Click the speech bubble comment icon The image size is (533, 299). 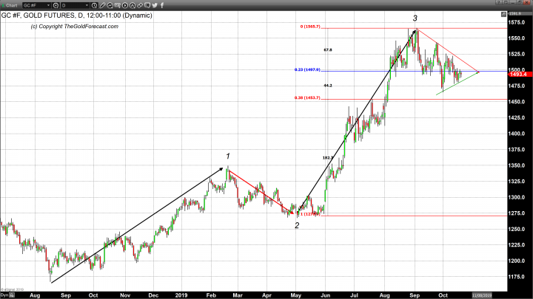147,5
